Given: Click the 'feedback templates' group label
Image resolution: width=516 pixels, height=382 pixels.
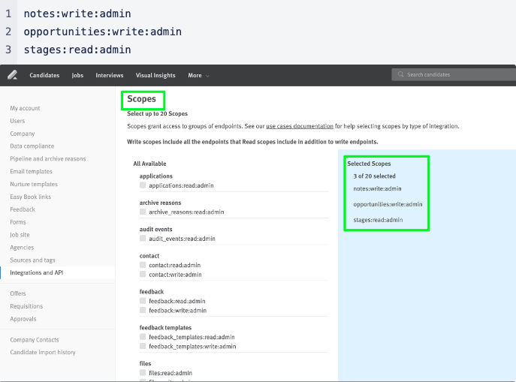Looking at the screenshot, I should [165, 327].
